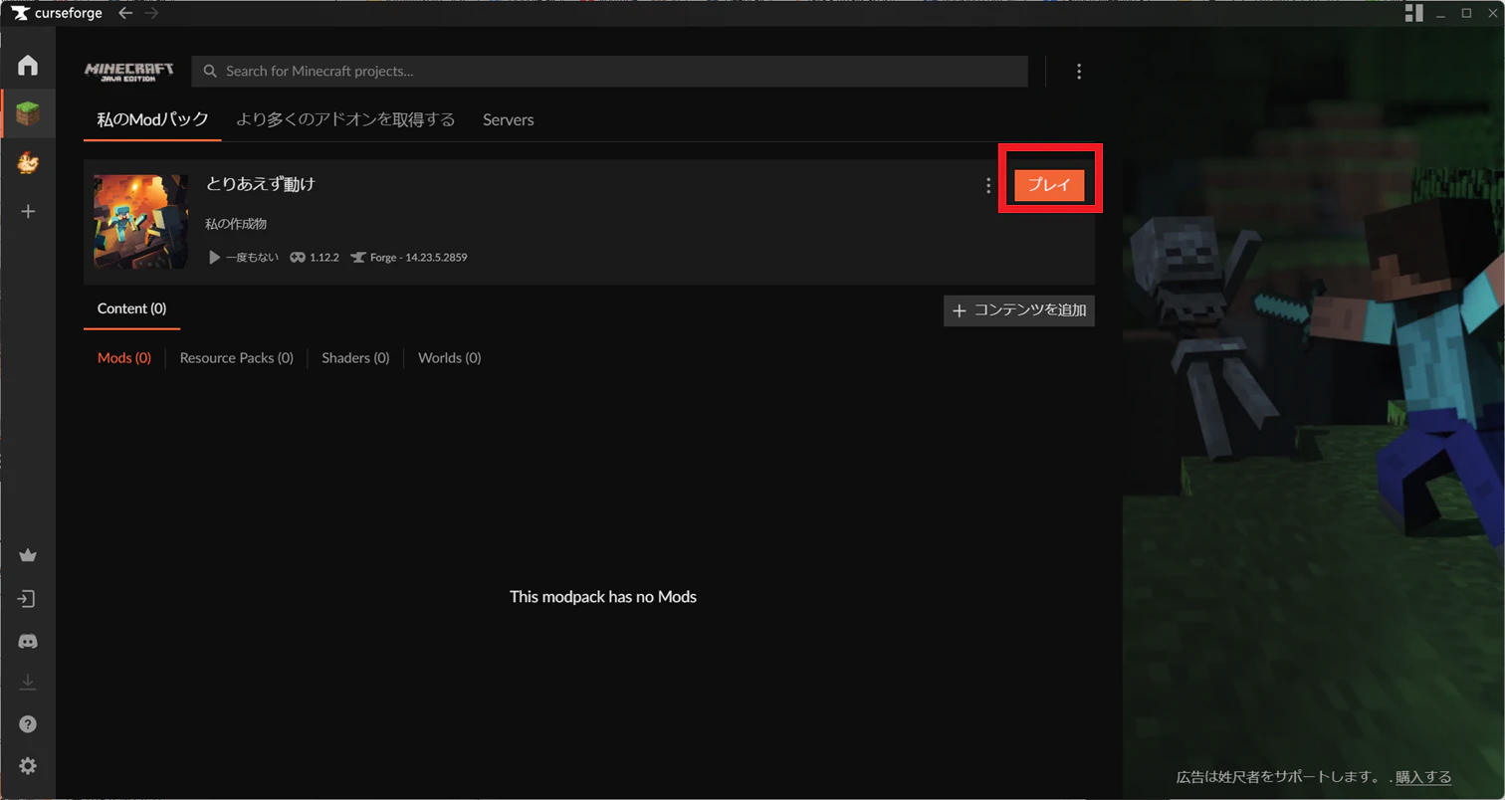Click the back navigation arrow

(125, 13)
